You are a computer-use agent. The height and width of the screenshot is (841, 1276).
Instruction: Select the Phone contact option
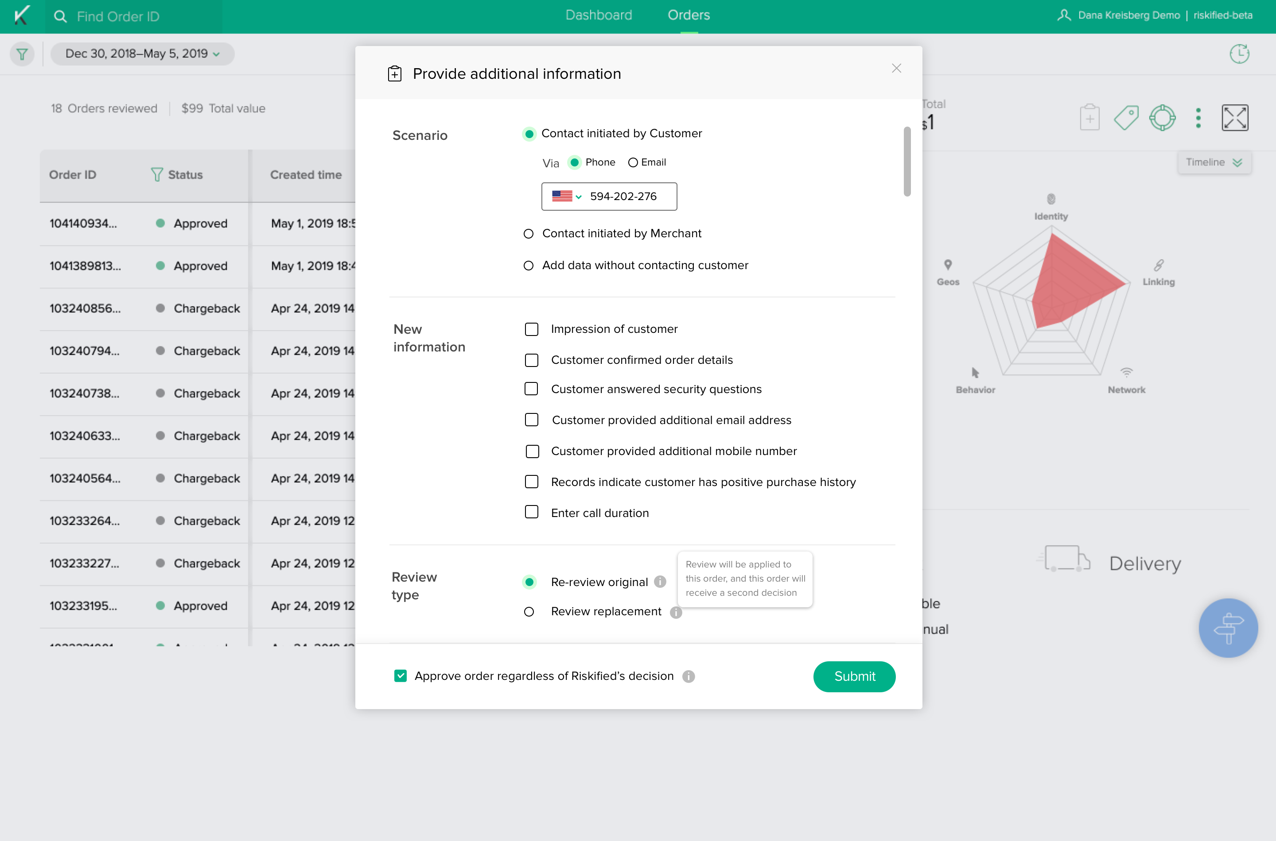[574, 162]
